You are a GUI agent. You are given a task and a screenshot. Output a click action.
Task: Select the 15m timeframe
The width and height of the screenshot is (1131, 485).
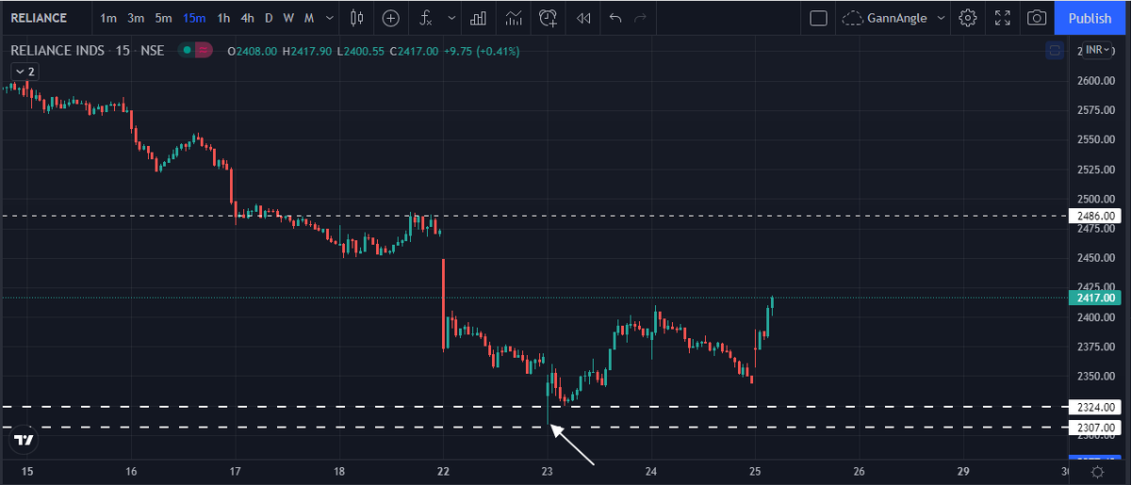[195, 18]
